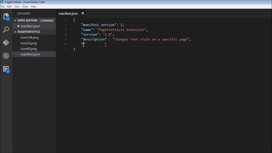Click the "name" key on line 3
272x153 pixels.
87,30
